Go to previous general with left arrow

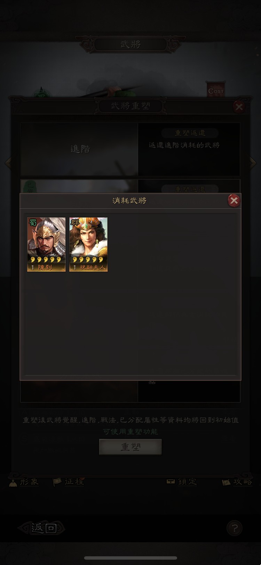pos(8,163)
